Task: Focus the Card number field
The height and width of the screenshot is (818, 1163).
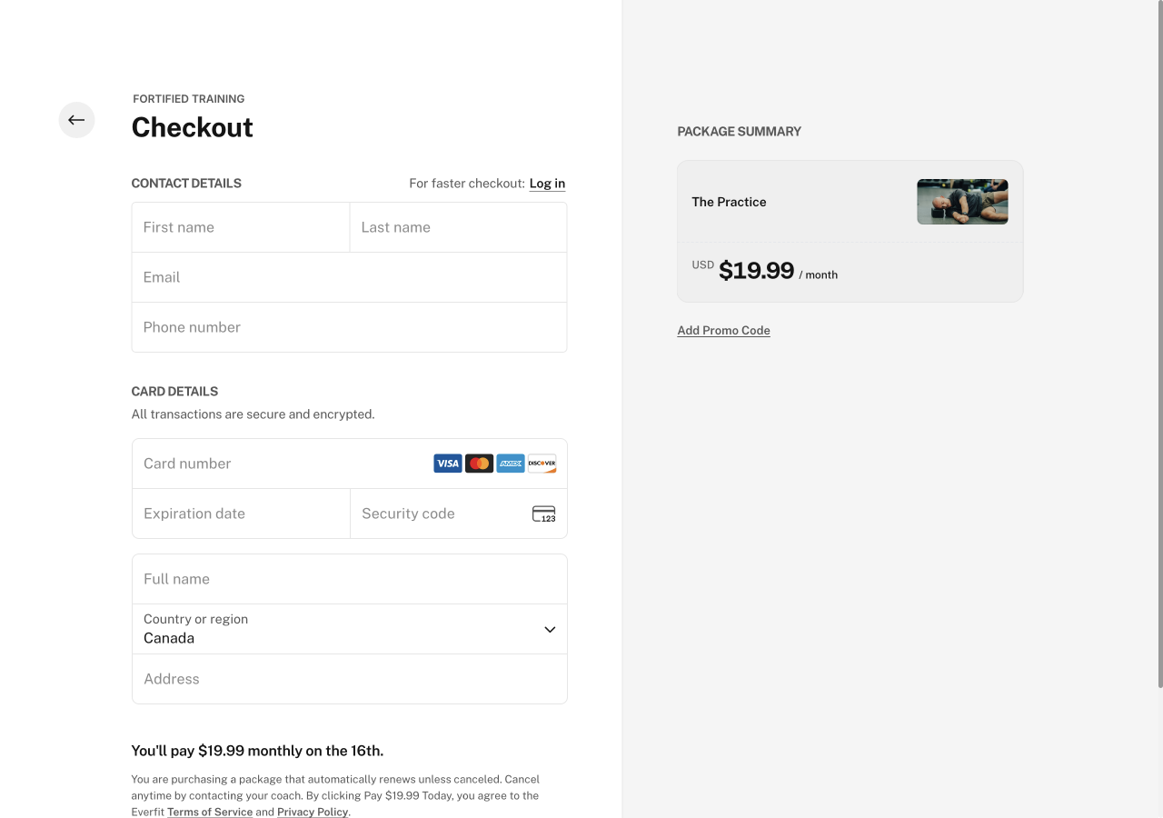Action: 350,464
